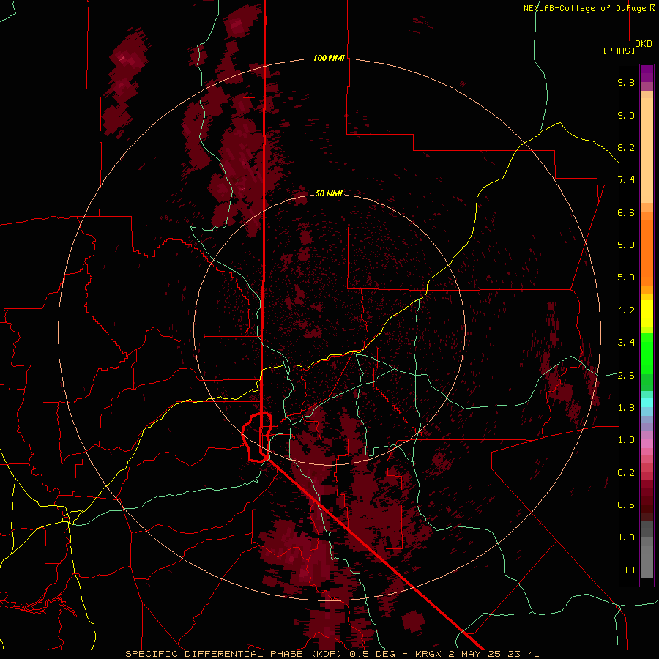This screenshot has height=659, width=659.
Task: Click the 8.2 legend value
Action: click(626, 147)
